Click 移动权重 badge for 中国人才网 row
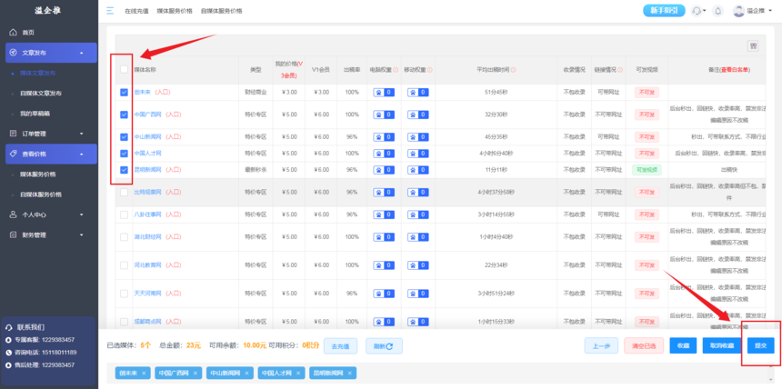Image resolution: width=782 pixels, height=389 pixels. point(418,153)
